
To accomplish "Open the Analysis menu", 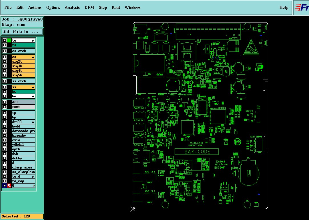I will (x=72, y=7).
